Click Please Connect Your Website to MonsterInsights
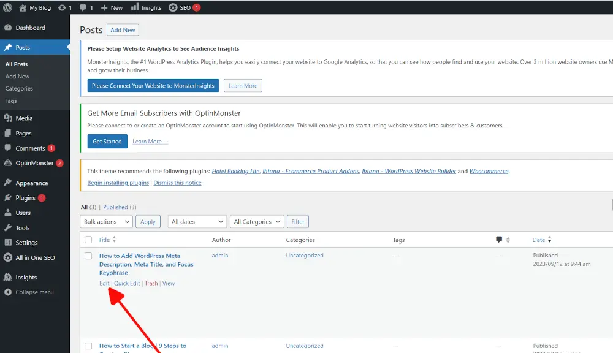The width and height of the screenshot is (613, 353). coord(153,86)
